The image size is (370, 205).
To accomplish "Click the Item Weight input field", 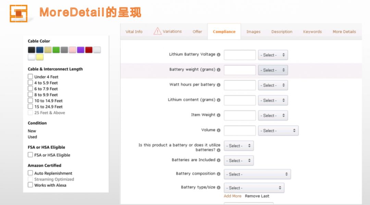I will tap(240, 115).
